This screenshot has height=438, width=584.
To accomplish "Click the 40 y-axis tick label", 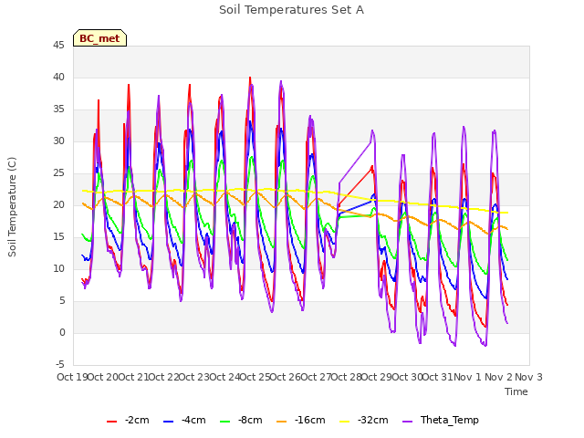I will point(58,77).
